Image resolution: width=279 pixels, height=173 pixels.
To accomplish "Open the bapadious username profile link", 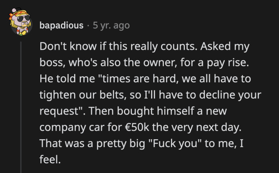I will (61, 26).
